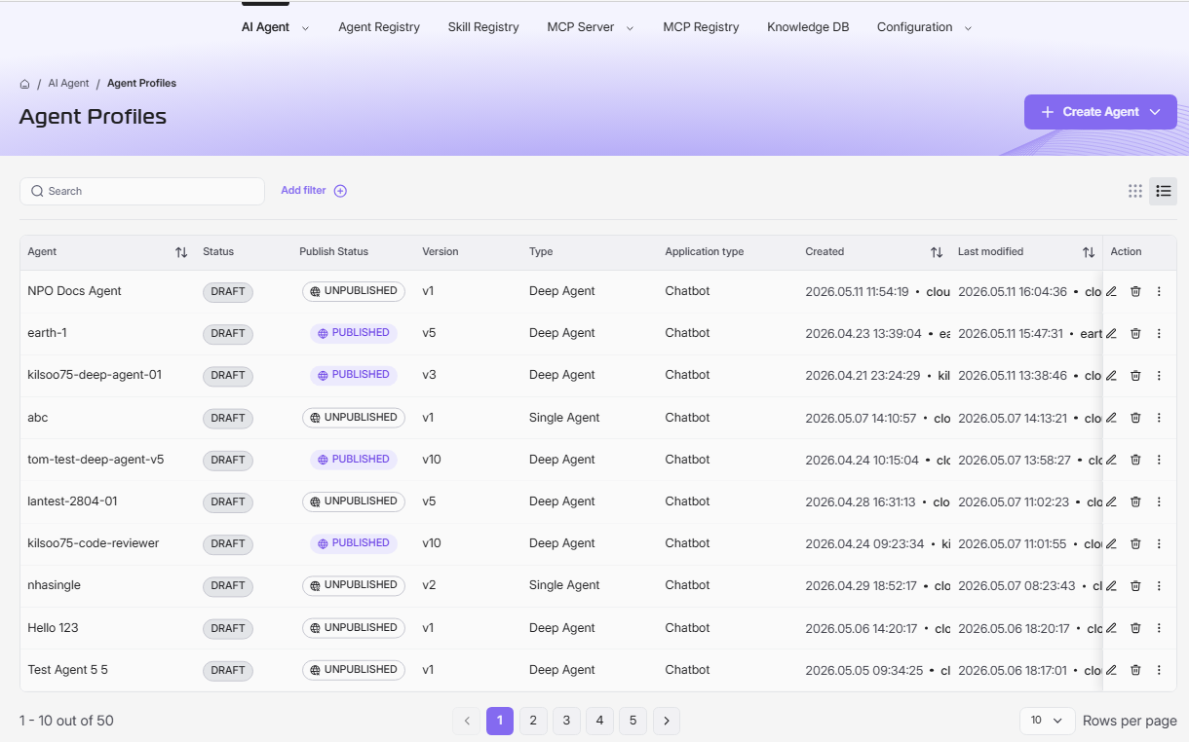Click the home breadcrumb icon

point(25,84)
